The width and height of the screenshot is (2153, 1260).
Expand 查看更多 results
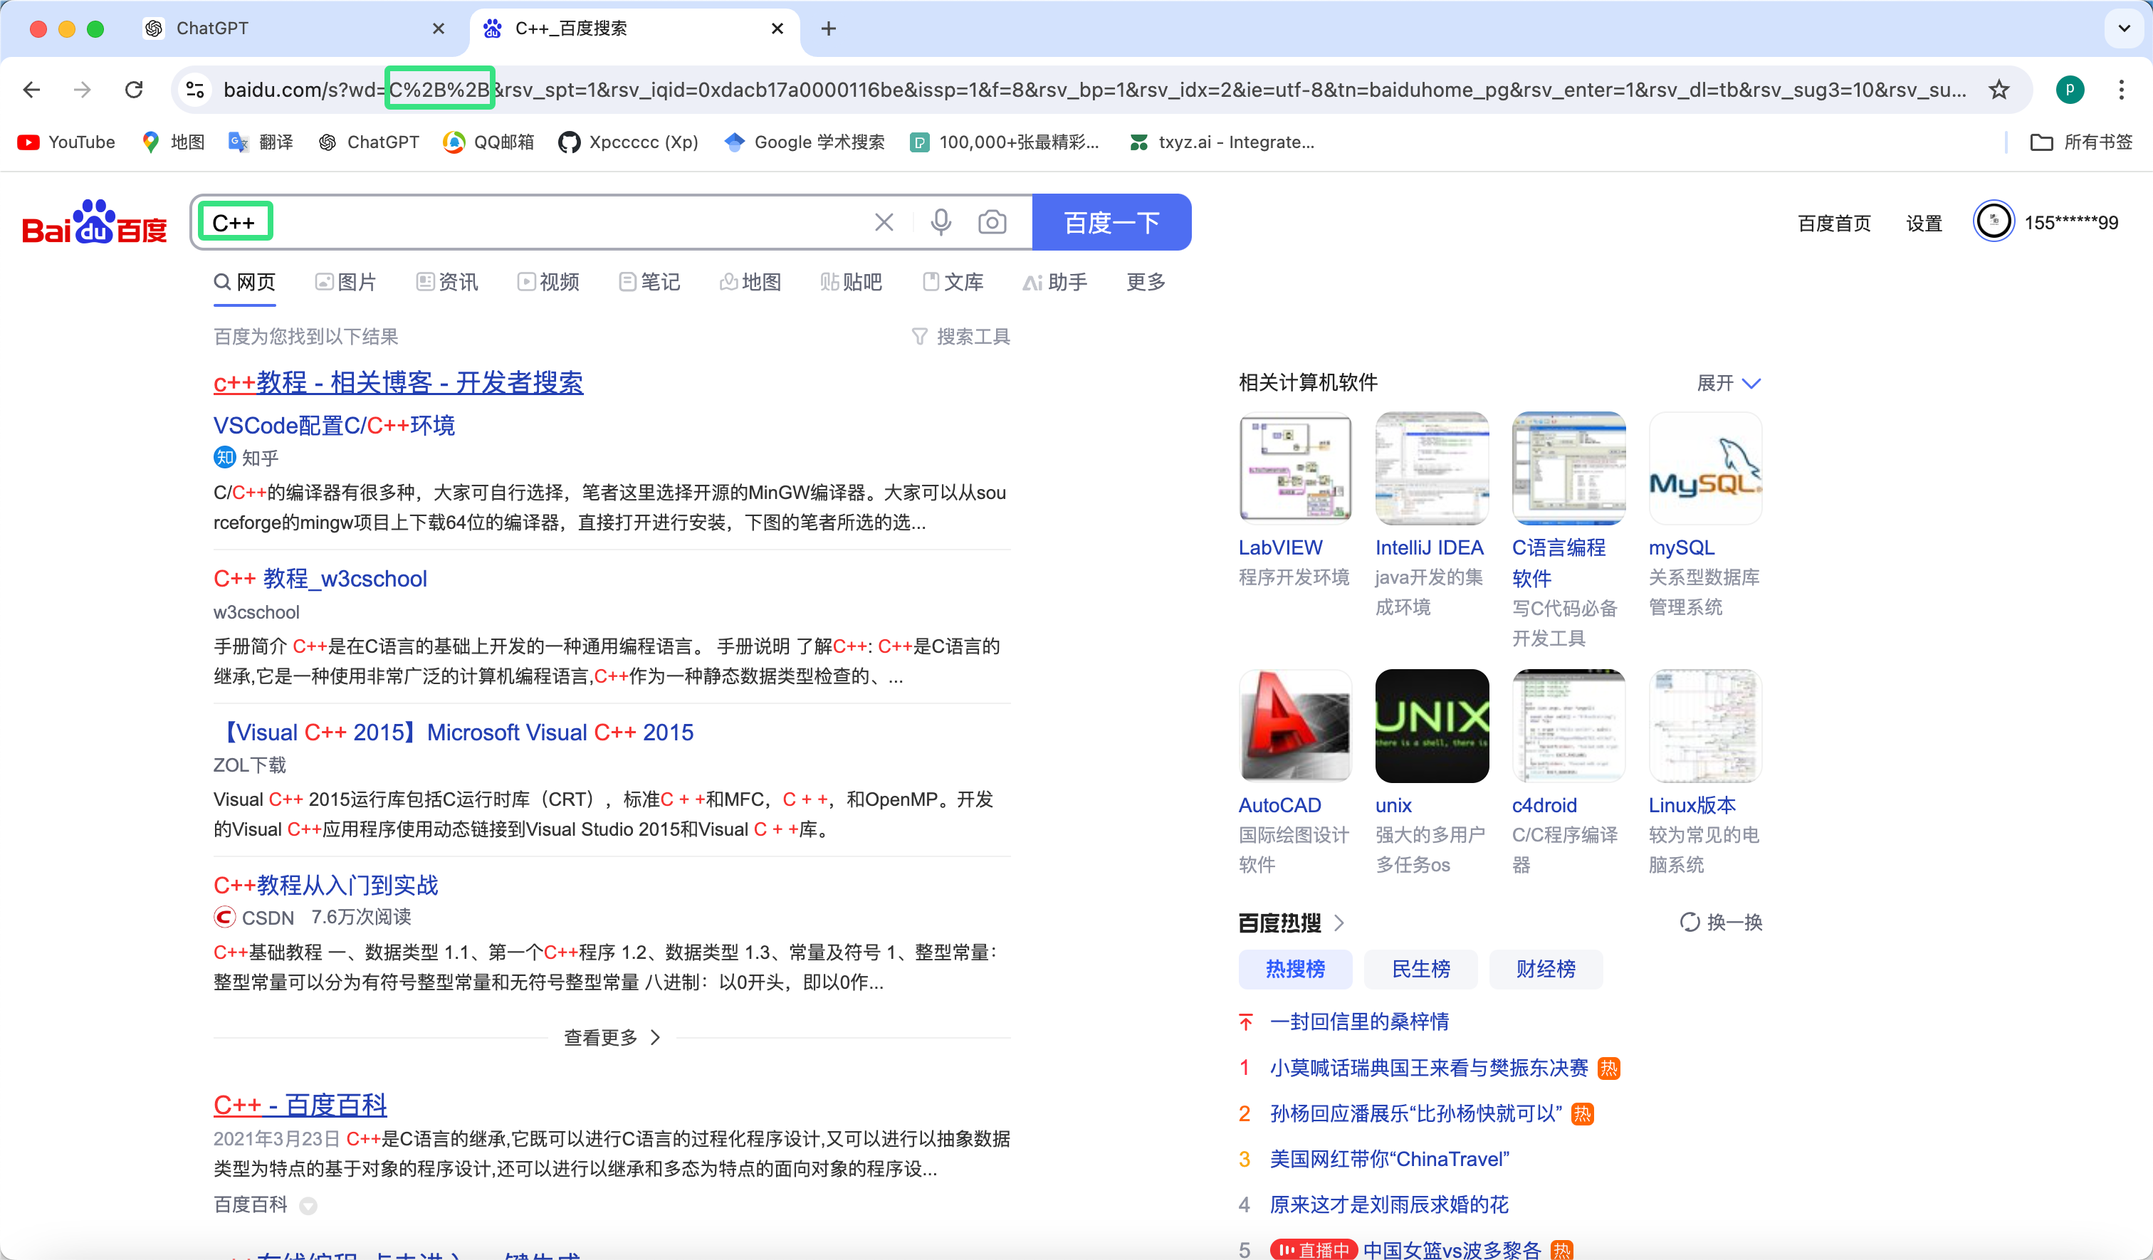(x=612, y=1037)
